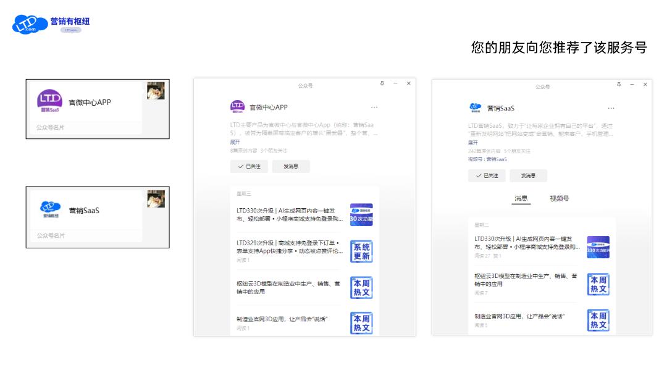Switch to the 消息 tab
Image resolution: width=667 pixels, height=375 pixels.
point(521,198)
